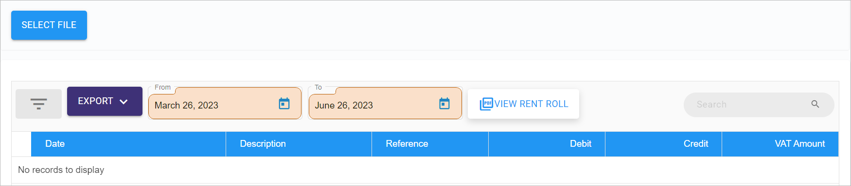Open View Rent Roll
This screenshot has height=186, width=851.
pos(523,104)
